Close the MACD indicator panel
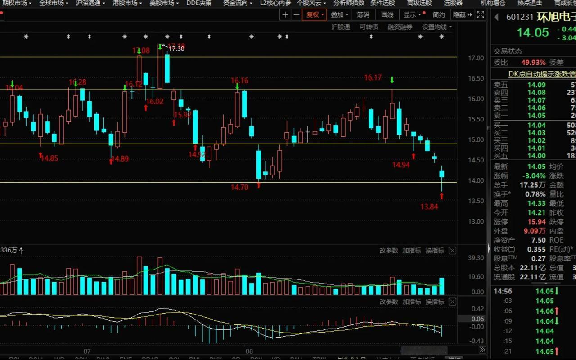This screenshot has height=360, width=576. click(x=452, y=301)
